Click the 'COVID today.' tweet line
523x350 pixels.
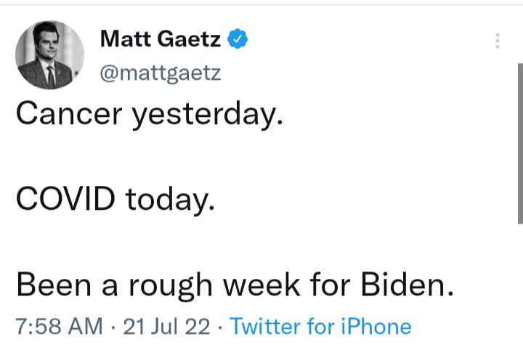[x=115, y=198]
